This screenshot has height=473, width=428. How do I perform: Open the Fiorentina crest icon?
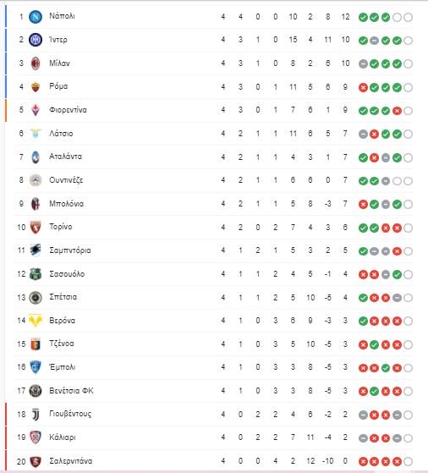click(36, 110)
